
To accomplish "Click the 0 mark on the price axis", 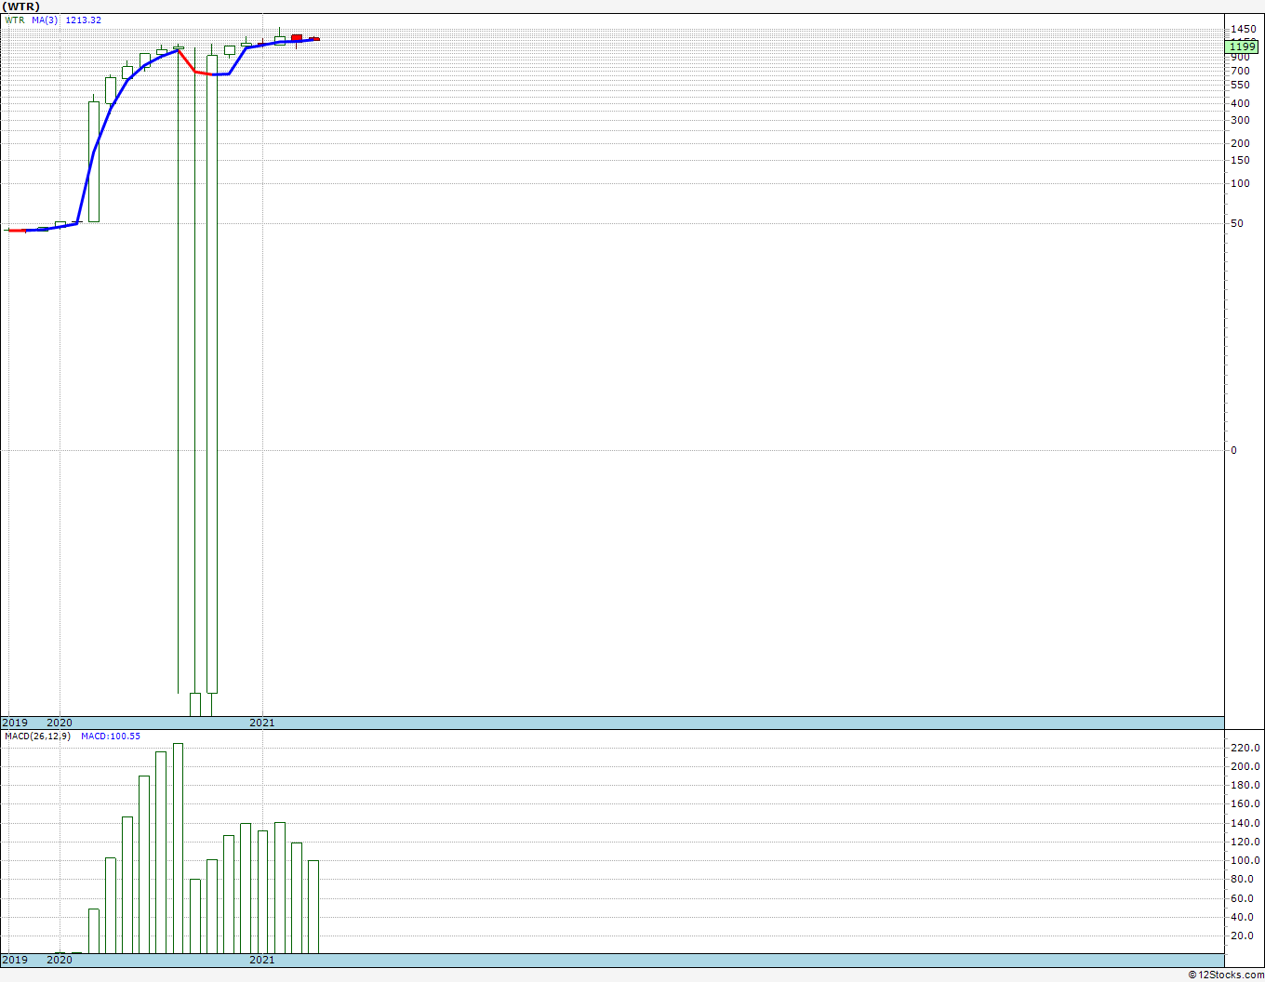I will (x=1234, y=450).
